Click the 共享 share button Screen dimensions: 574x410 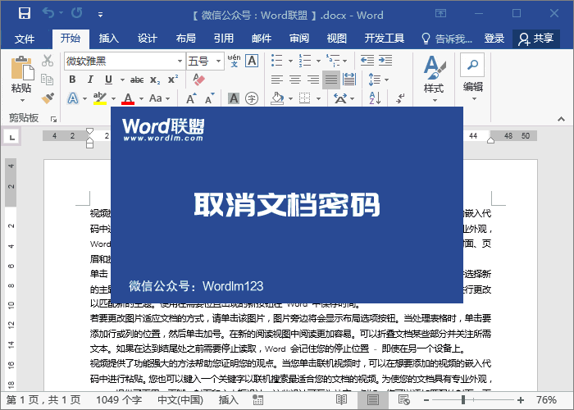point(536,39)
